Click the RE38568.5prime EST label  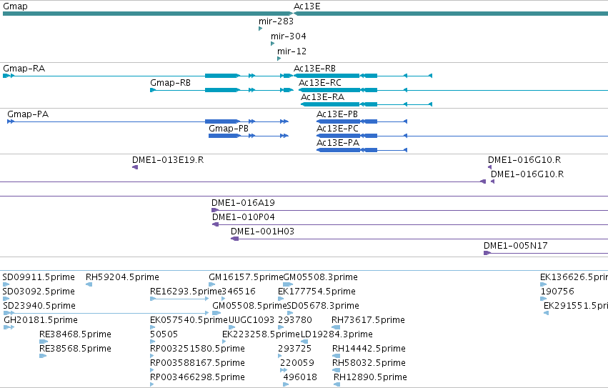75,349
